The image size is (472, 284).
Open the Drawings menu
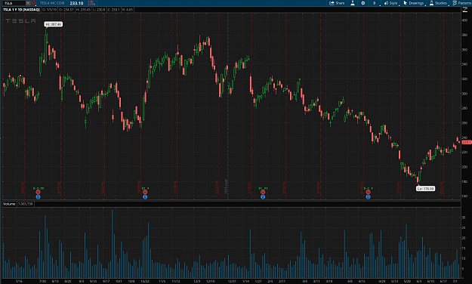(414, 3)
